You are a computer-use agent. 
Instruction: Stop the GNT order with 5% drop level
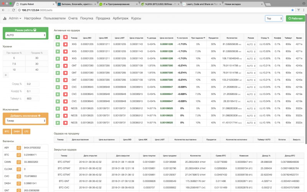[x=65, y=66]
